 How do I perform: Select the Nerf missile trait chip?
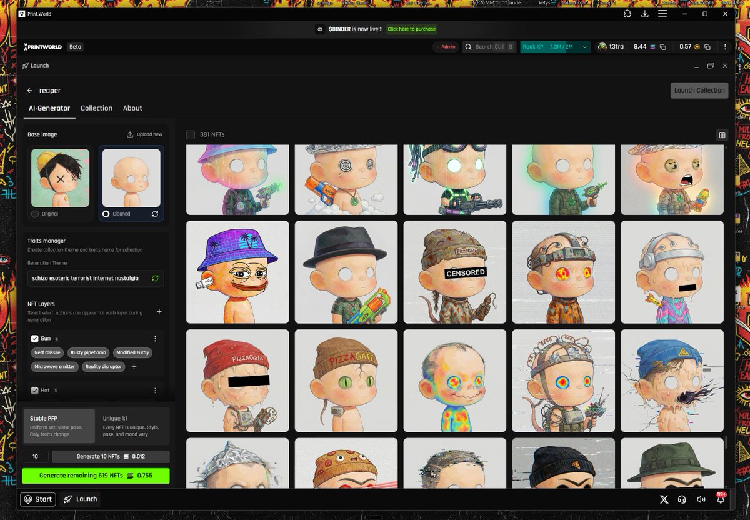[47, 352]
